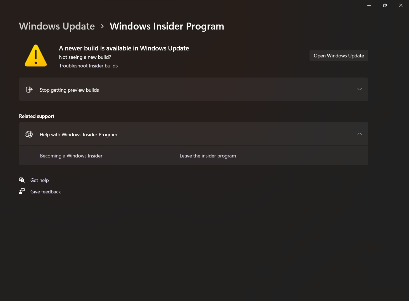Open the Get help link

tap(40, 180)
